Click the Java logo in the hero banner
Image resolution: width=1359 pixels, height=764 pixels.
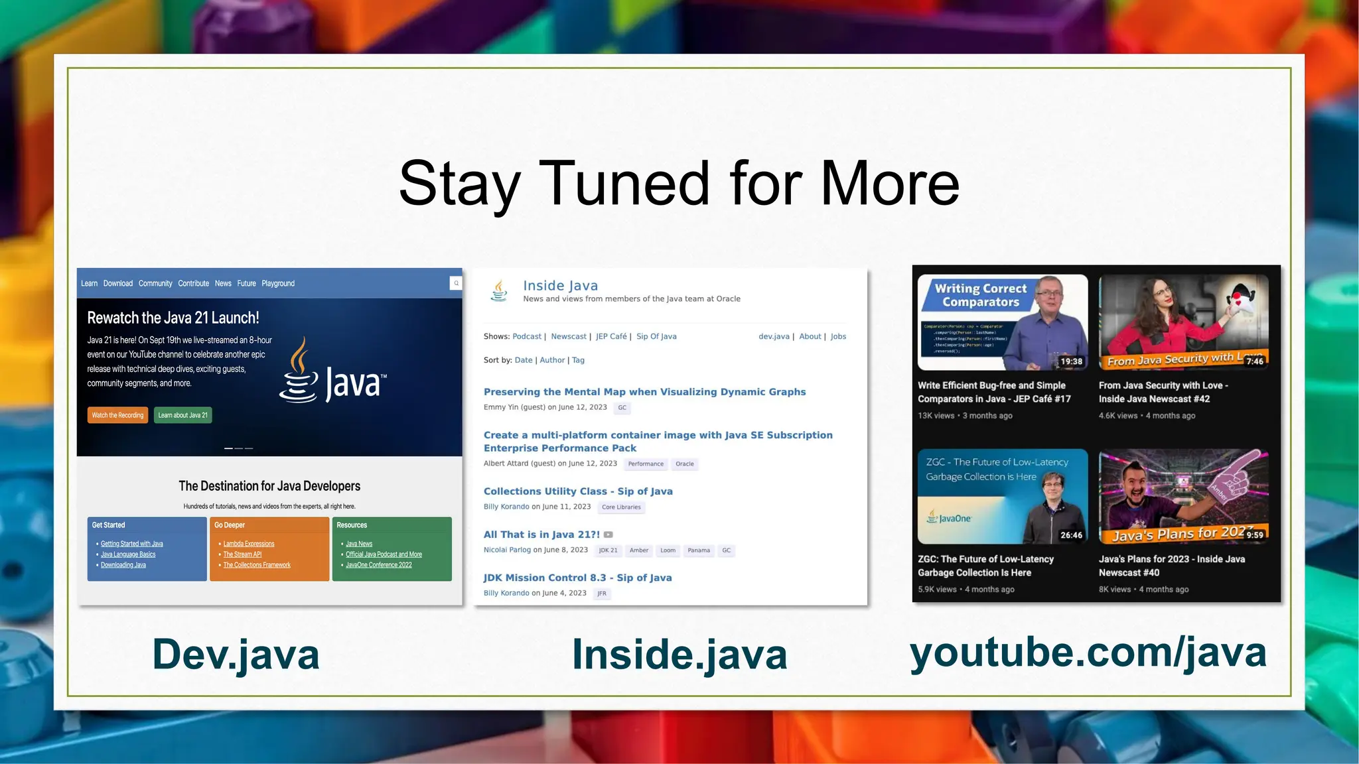(x=332, y=370)
